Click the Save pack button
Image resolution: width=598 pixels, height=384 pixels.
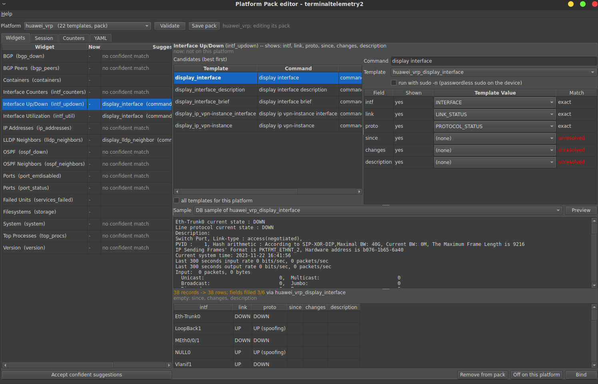[x=204, y=26]
